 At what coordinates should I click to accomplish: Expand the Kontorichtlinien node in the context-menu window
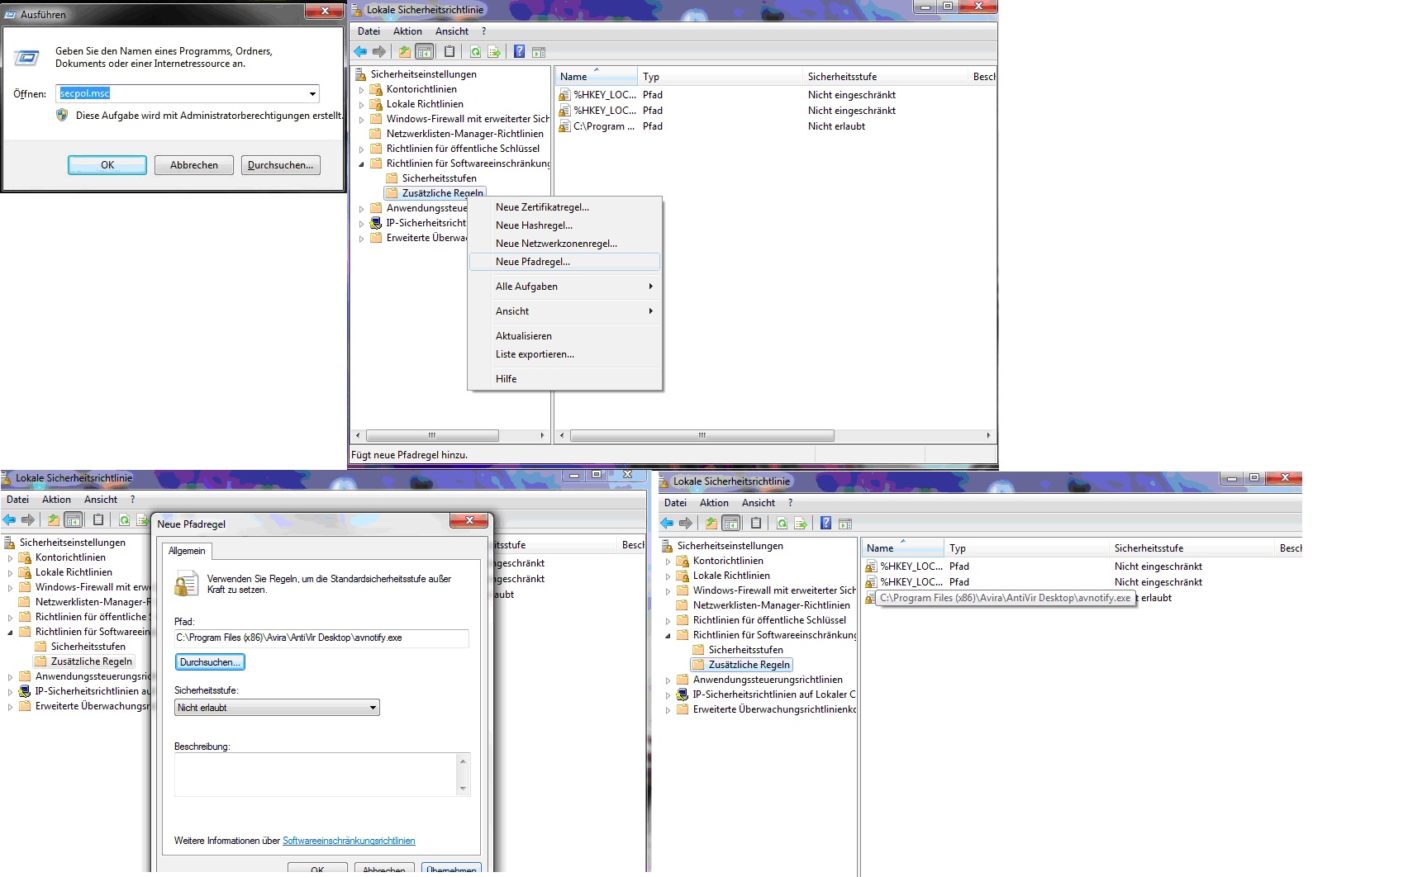tap(361, 89)
